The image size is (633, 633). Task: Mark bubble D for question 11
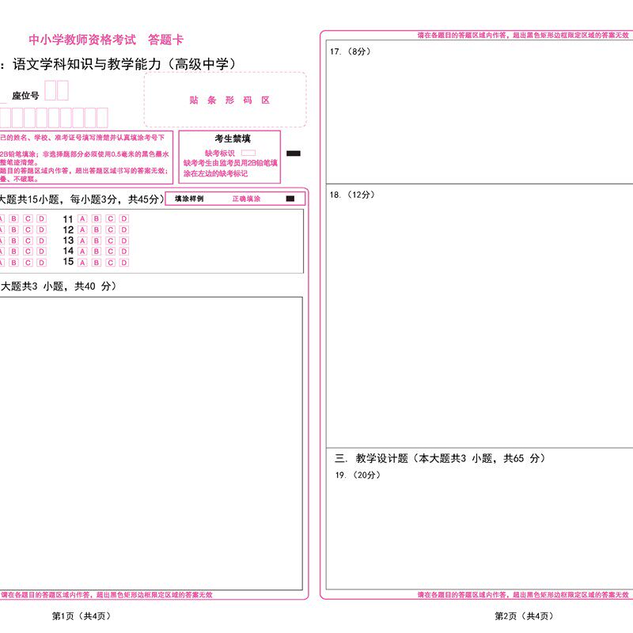(x=124, y=218)
